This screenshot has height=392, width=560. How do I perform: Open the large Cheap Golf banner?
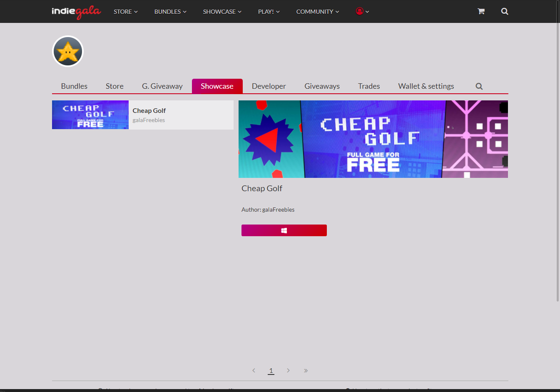pyautogui.click(x=373, y=139)
